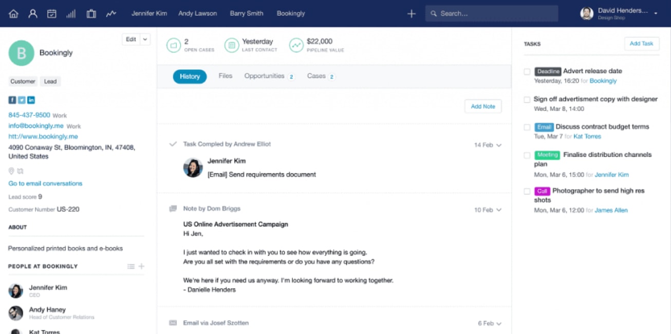
Task: Check Discuss contract budget terms task
Action: [527, 127]
